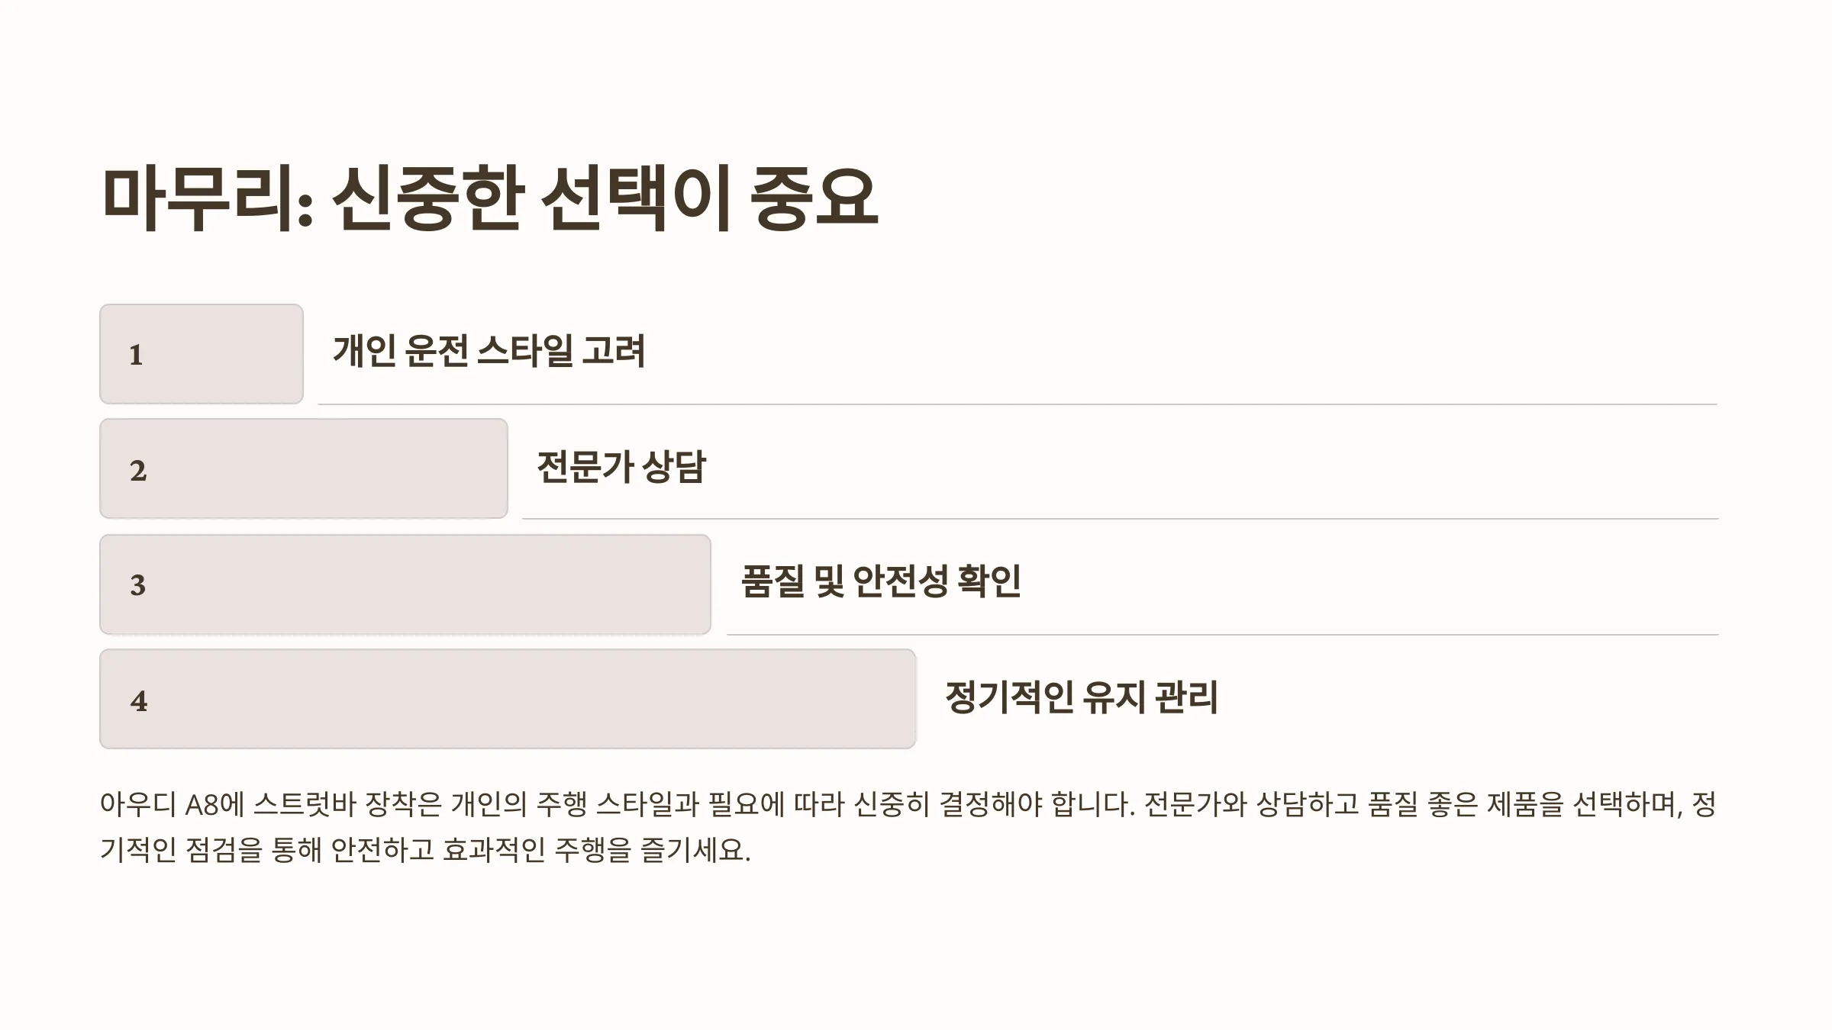Viewport: 1832px width, 1030px height.
Task: Click the word 중요 in the title
Action: 814,198
